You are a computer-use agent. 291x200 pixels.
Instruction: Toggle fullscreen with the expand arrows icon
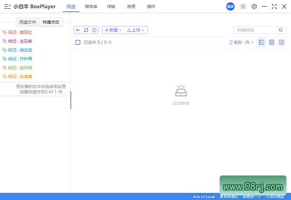point(274,6)
